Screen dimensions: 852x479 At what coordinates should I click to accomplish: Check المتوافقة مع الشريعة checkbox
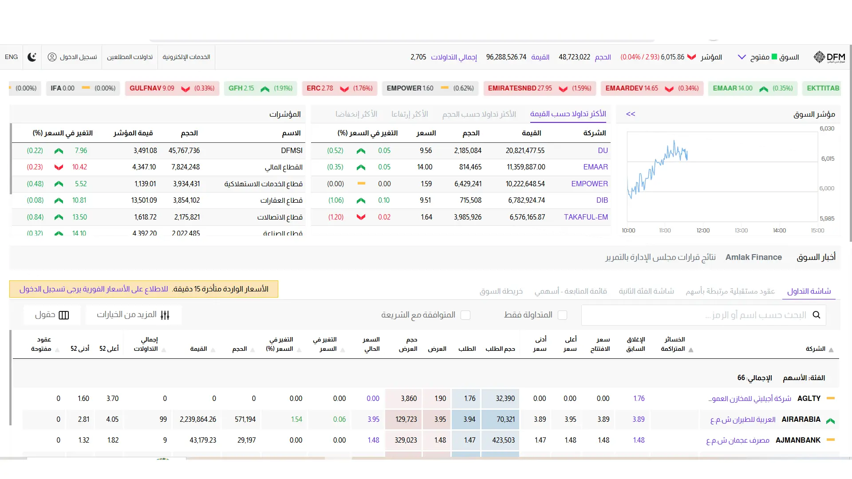(465, 315)
